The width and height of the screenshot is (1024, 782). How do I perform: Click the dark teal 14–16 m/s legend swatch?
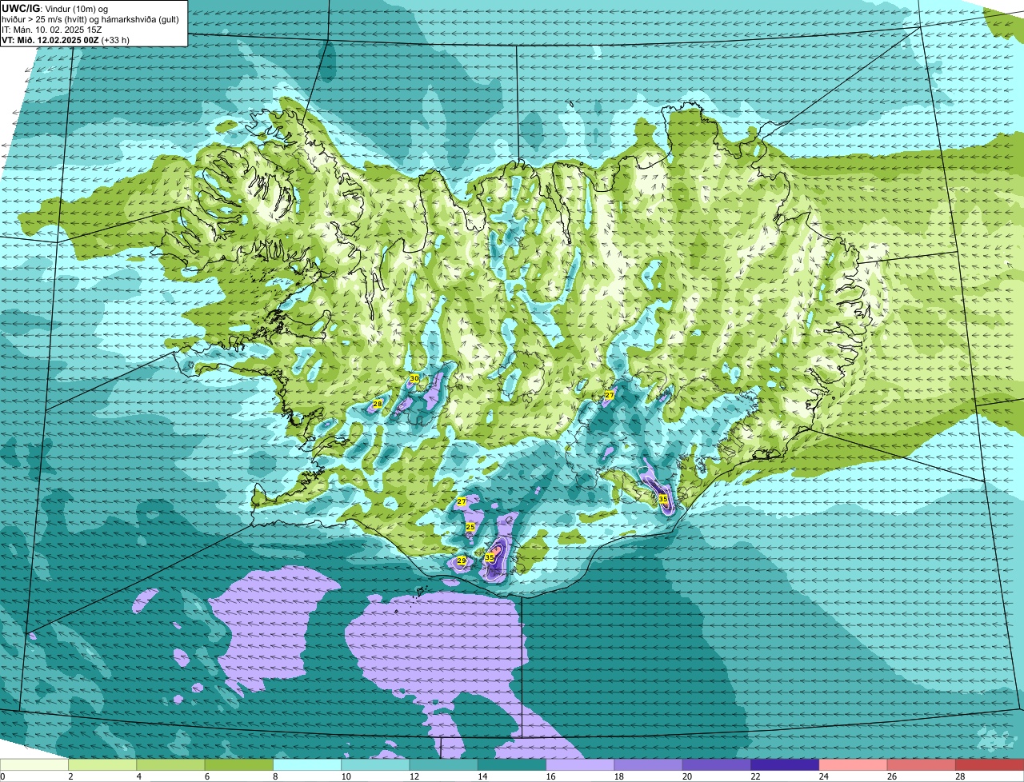point(512,765)
